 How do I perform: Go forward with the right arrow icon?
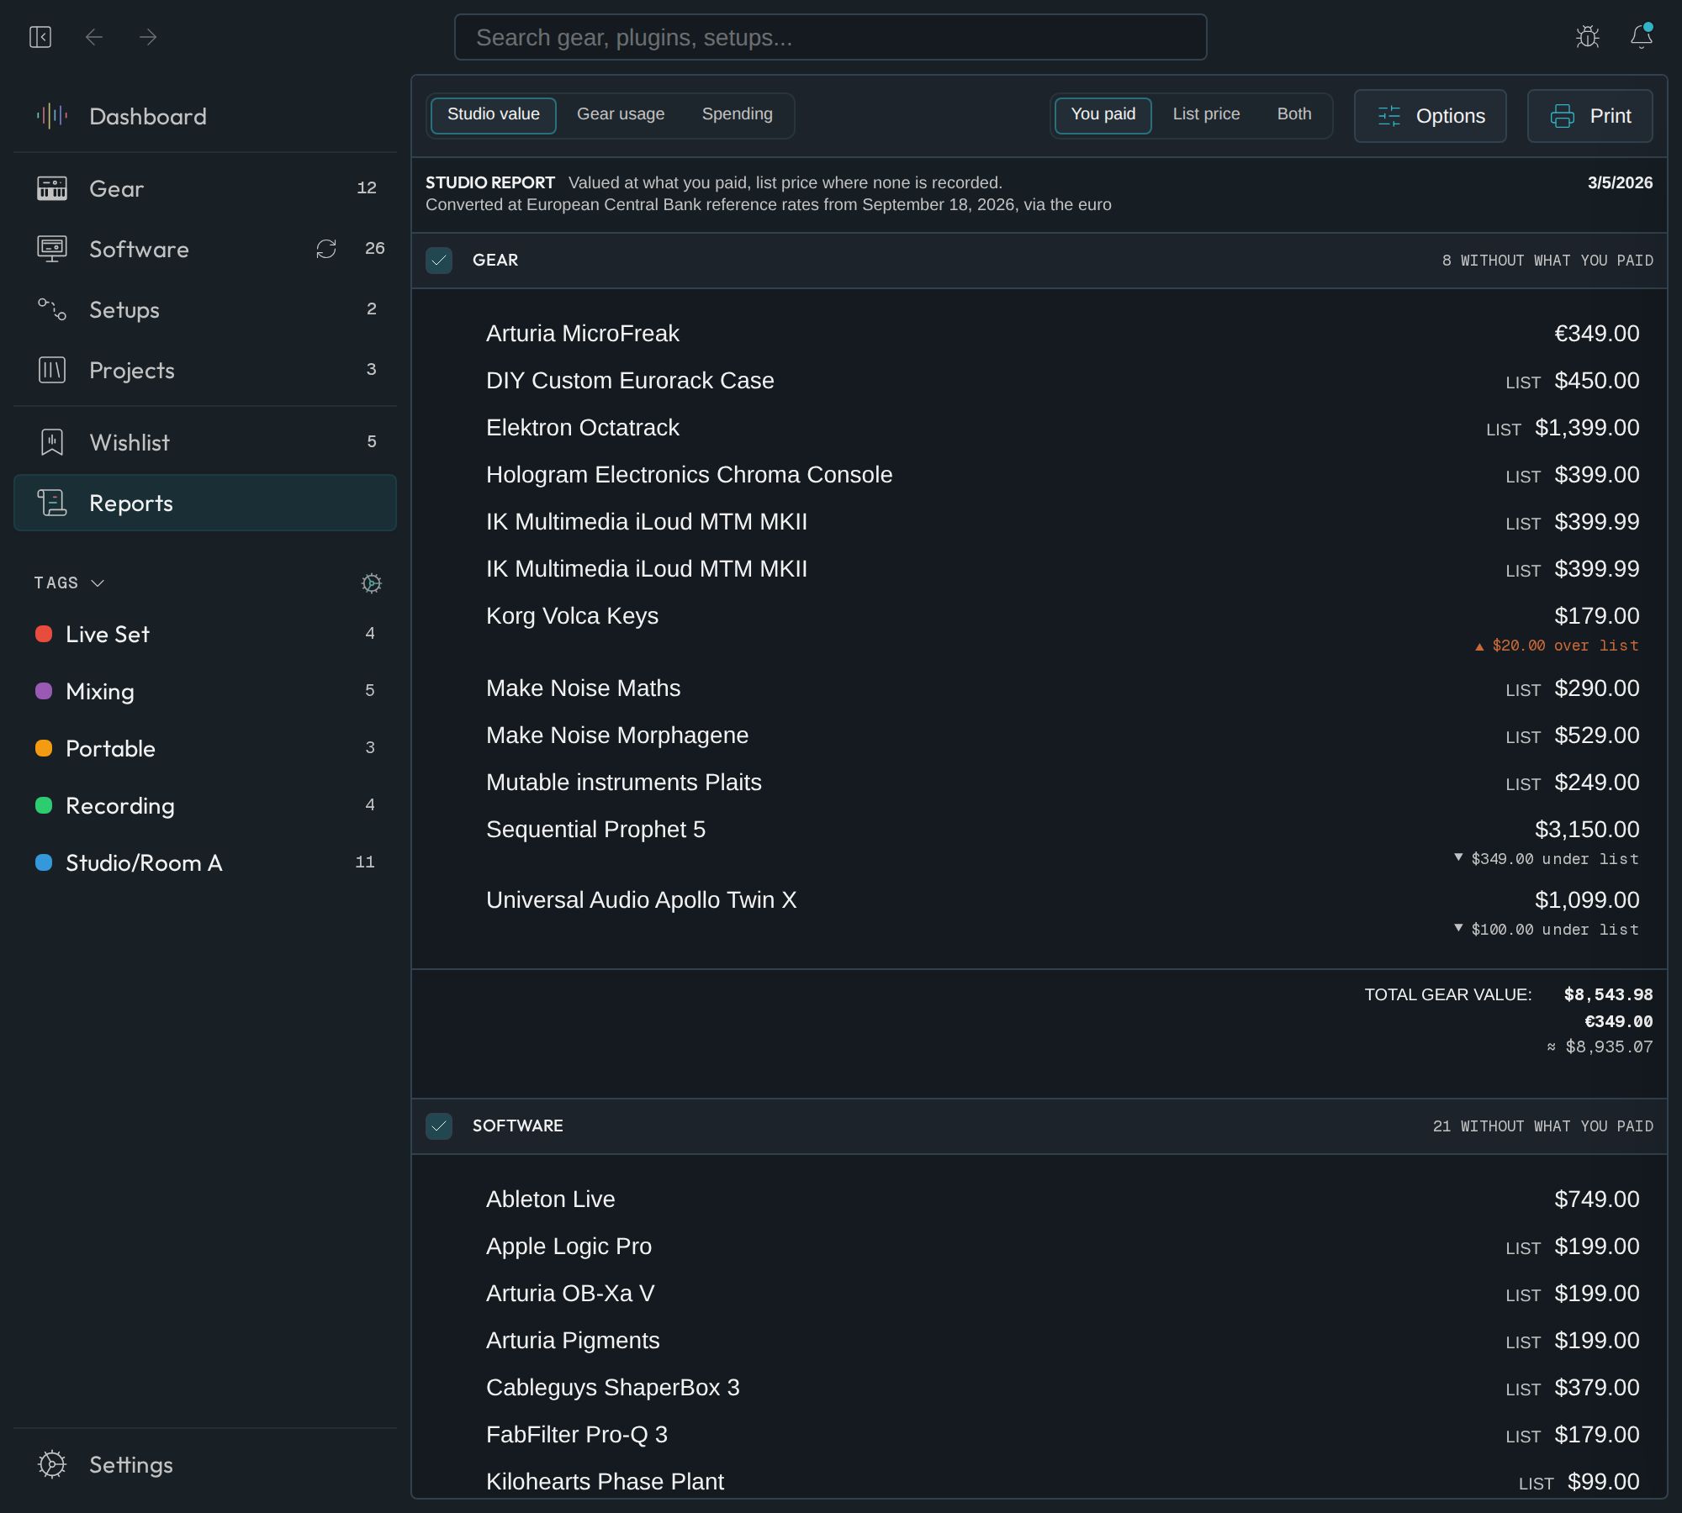[148, 37]
